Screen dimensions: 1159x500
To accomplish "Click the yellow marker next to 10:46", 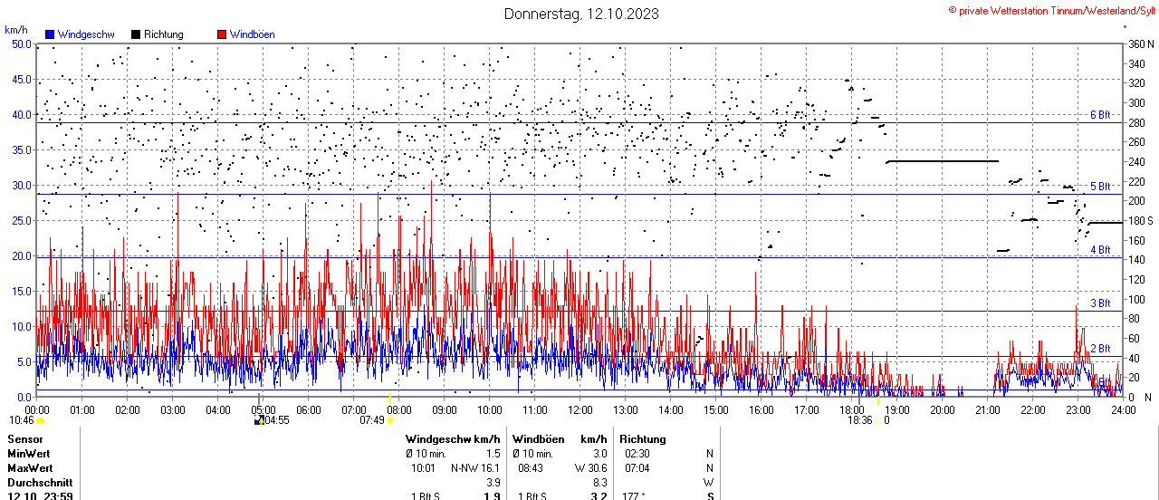I will click(x=40, y=420).
